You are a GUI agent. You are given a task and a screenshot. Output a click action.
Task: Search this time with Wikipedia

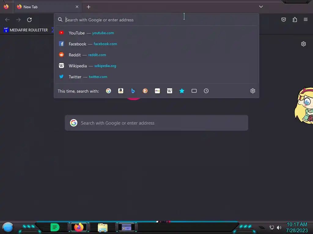pos(169,91)
